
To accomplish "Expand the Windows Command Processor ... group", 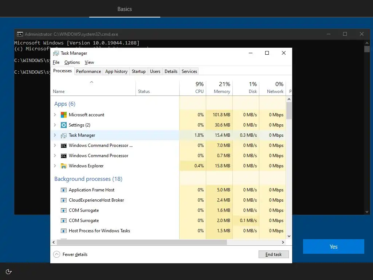I will click(55, 145).
